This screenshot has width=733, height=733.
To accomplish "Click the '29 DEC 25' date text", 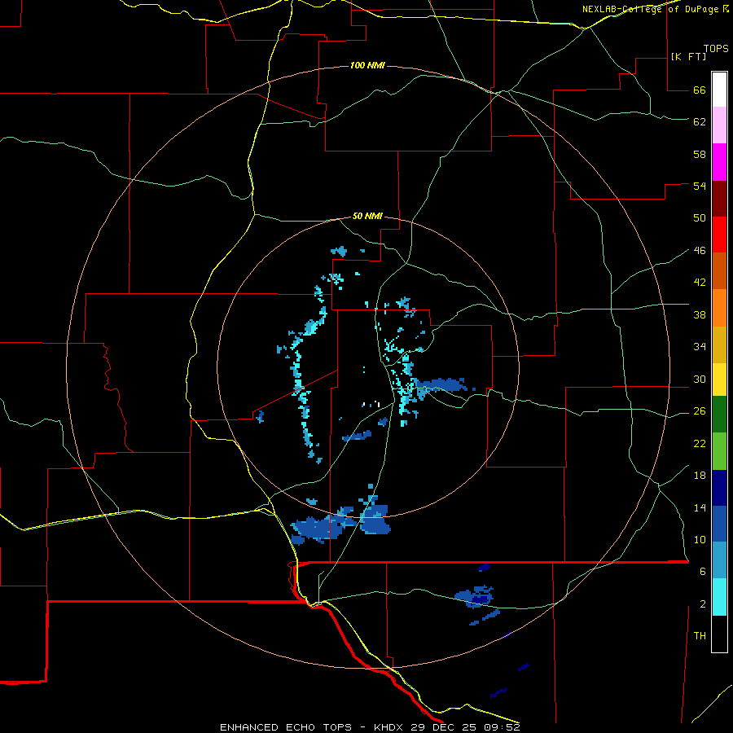I will coord(443,727).
